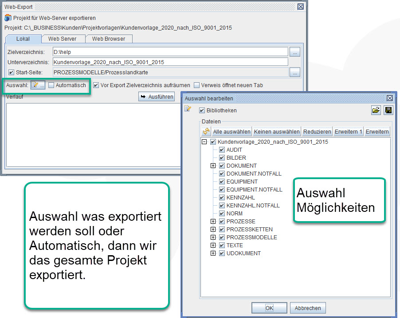Browse for Zielverzeichnis using the ellipsis button
This screenshot has width=400, height=318.
click(294, 52)
